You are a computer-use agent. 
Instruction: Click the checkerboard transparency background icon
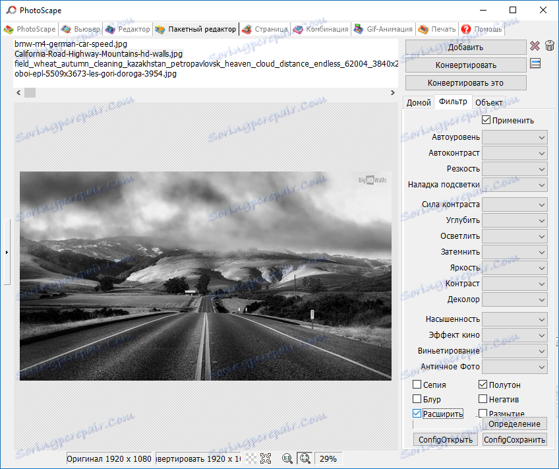(251, 458)
